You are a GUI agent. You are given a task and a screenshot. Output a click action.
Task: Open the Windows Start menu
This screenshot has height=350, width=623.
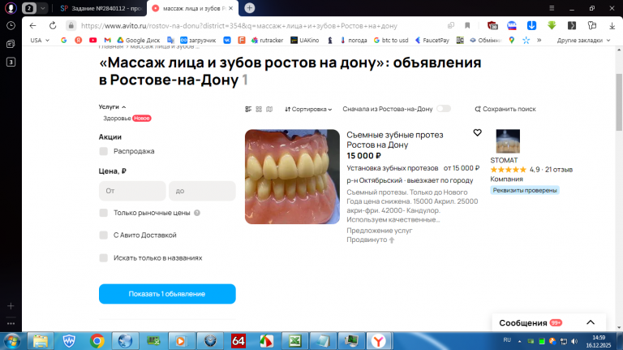pos(12,341)
